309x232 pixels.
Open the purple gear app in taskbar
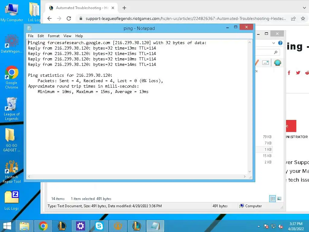point(80,226)
